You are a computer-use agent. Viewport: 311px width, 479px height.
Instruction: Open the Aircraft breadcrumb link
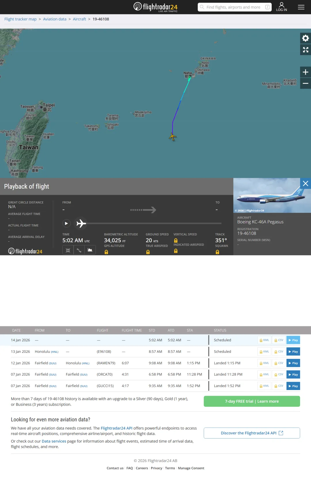tap(79, 19)
